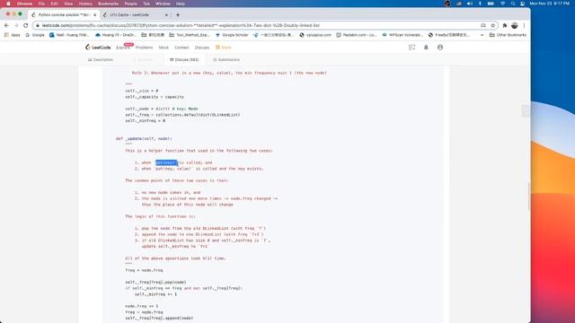This screenshot has width=575, height=323.
Task: Reload the page with the refresh icon
Action: point(26,25)
